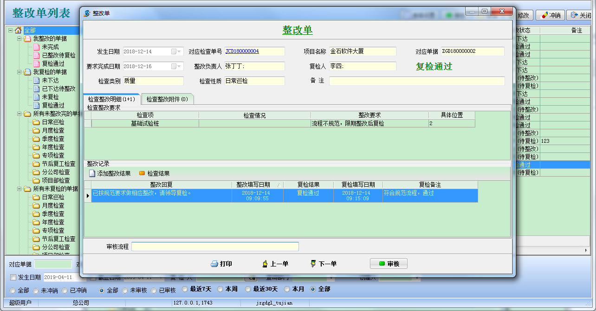
Task: Select the 本周 radio button
Action: coord(220,289)
